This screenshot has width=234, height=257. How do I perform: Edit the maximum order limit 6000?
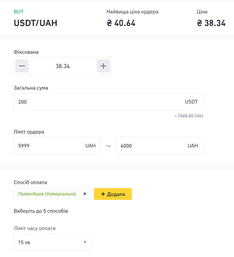159,145
